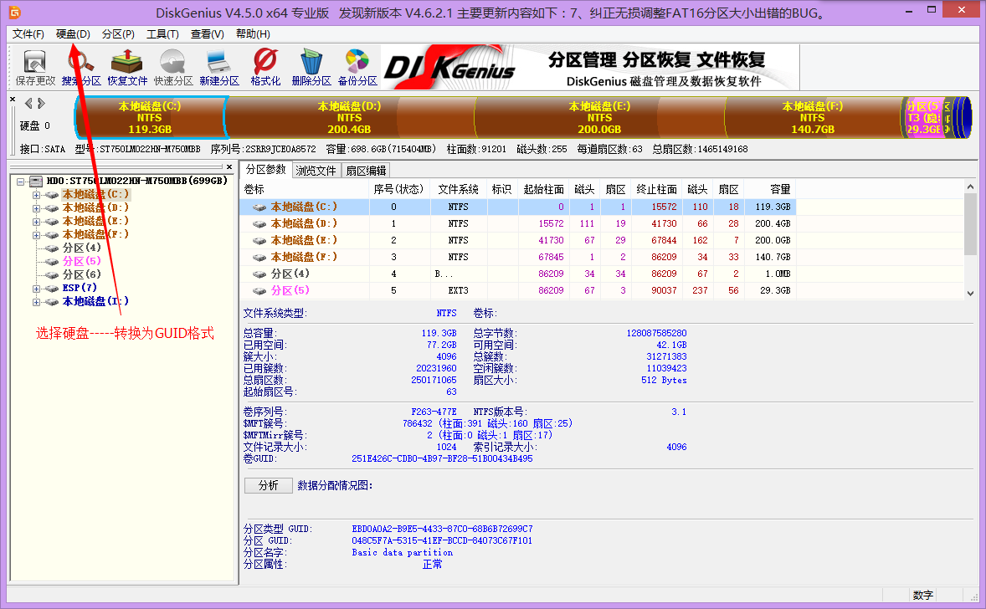Viewport: 986px width, 609px height.
Task: Click serial number 2SRR9JCE0A8572 text
Action: (x=280, y=149)
